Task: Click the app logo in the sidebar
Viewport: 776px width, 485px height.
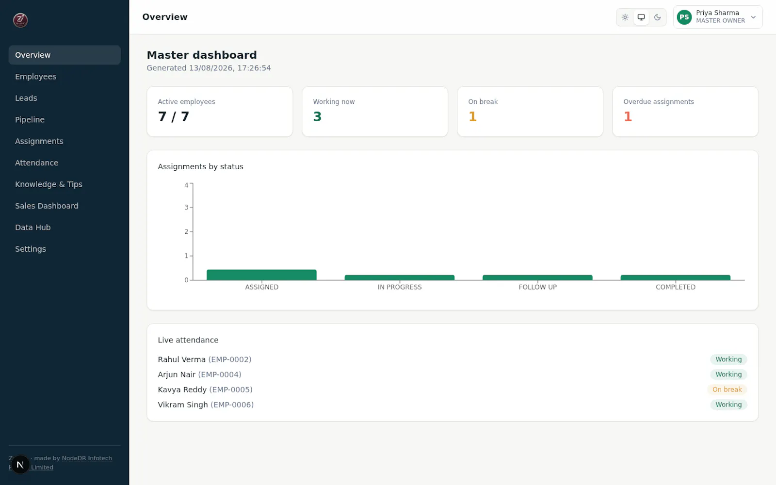Action: (x=20, y=20)
